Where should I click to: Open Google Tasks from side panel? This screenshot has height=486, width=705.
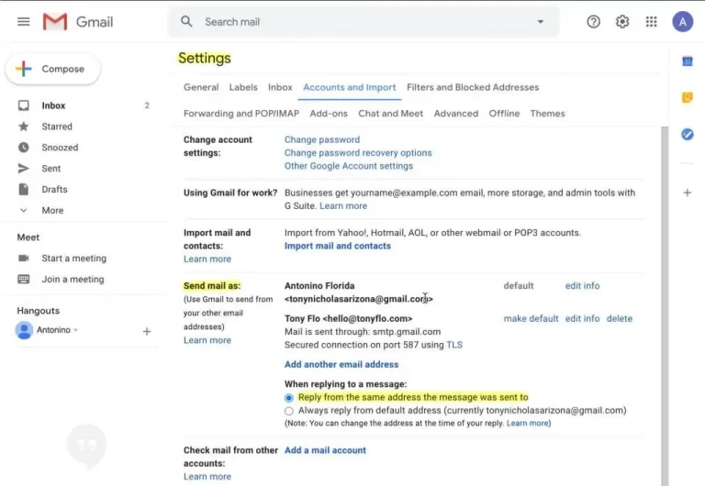687,134
